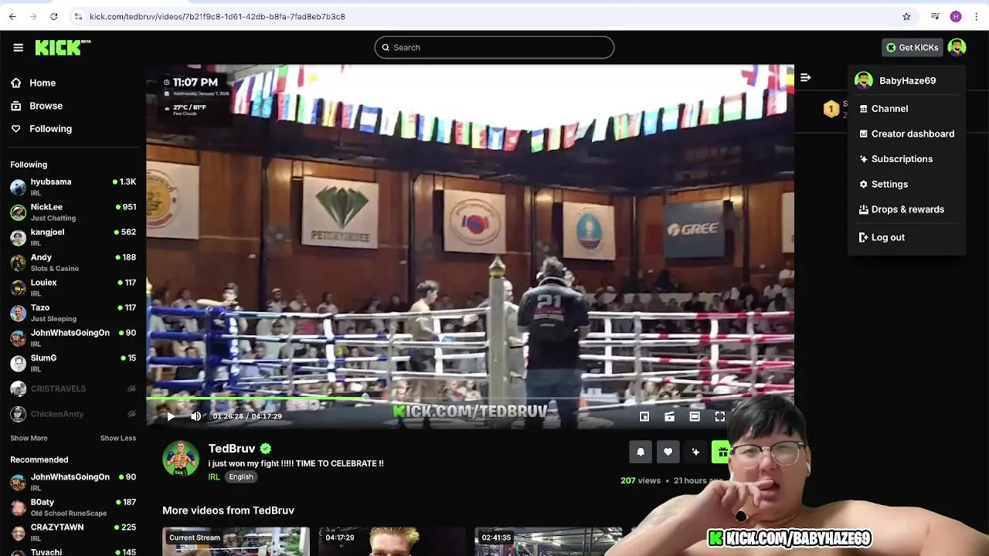989x556 pixels.
Task: Open TedBruv's profile avatar
Action: [x=181, y=459]
